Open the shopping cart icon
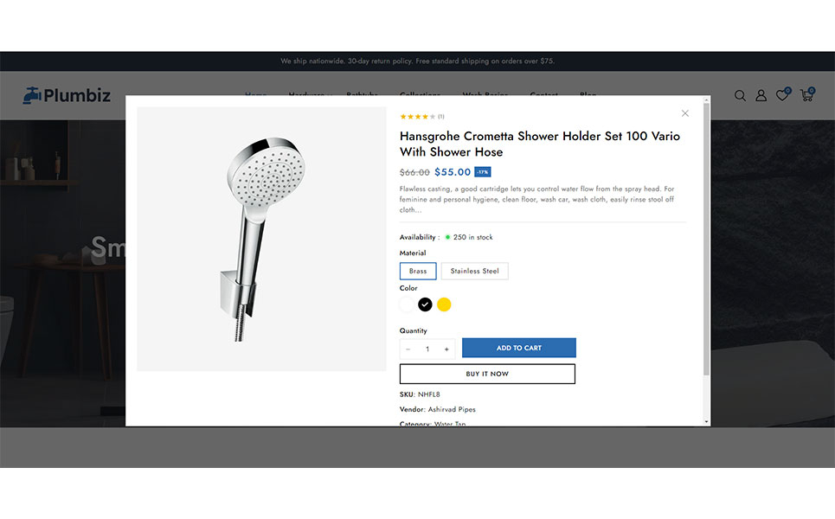Image resolution: width=835 pixels, height=519 pixels. click(x=806, y=95)
